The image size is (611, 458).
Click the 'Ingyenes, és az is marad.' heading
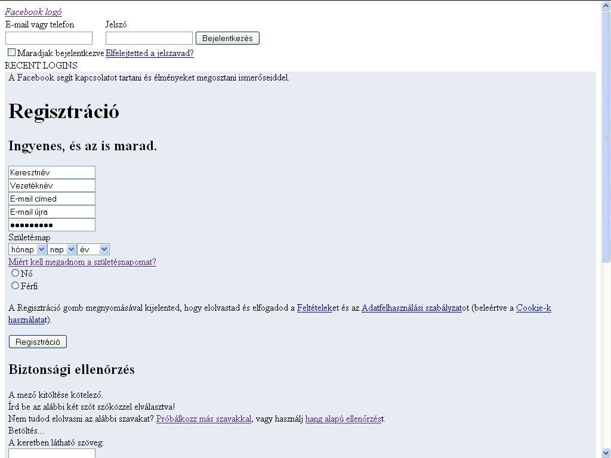[x=82, y=146]
